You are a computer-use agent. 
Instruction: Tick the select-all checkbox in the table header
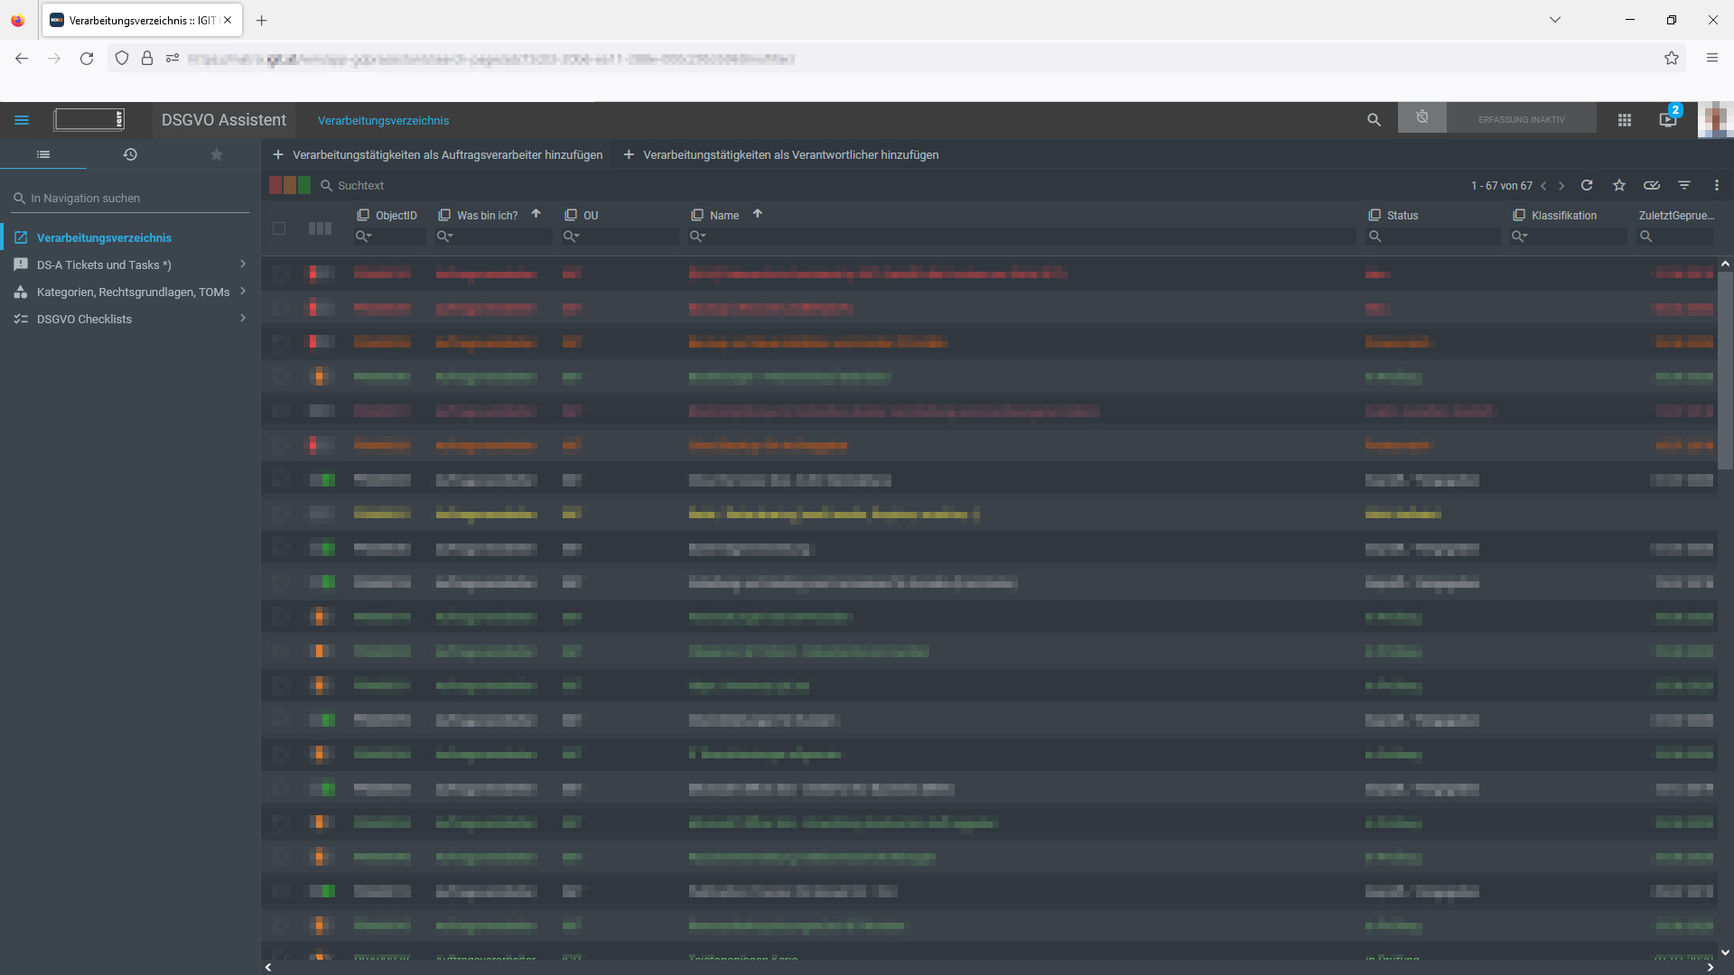tap(280, 229)
